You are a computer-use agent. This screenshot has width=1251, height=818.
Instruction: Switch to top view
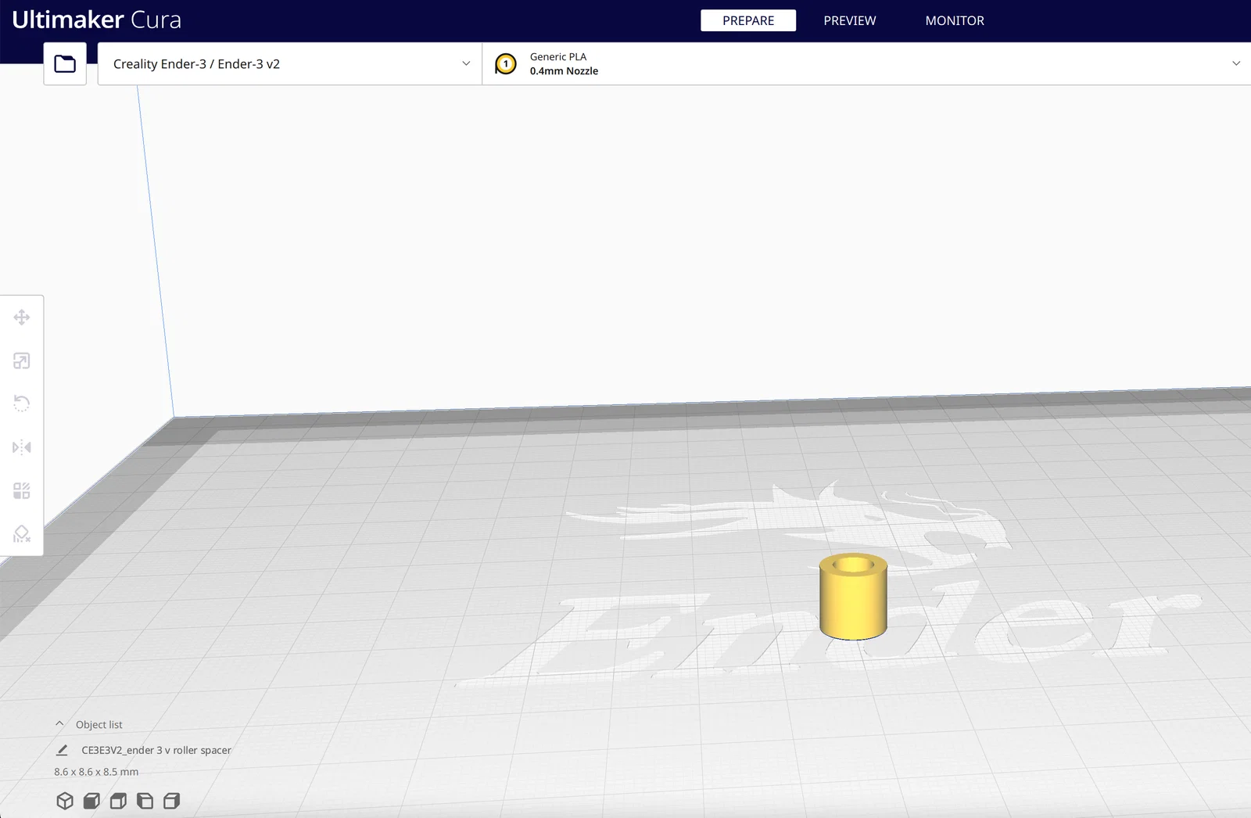point(118,801)
